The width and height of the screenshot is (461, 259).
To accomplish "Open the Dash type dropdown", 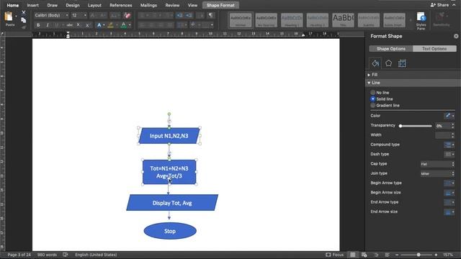I will pyautogui.click(x=449, y=154).
